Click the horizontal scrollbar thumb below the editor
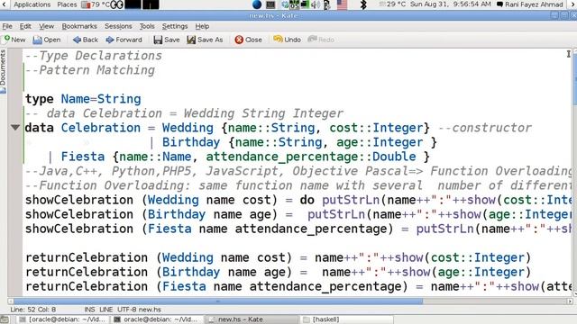 click(x=218, y=301)
